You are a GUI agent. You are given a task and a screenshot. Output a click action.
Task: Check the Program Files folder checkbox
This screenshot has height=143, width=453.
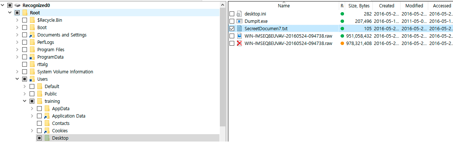(25, 50)
